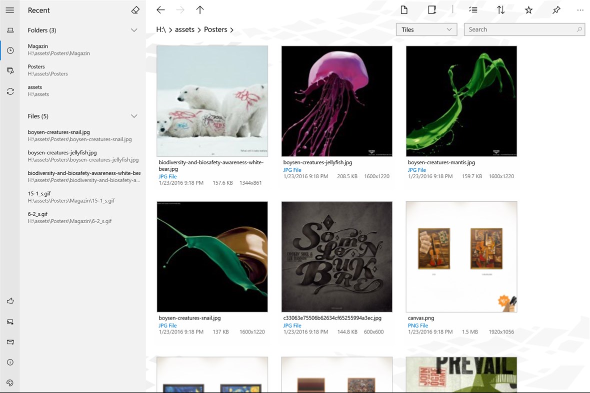Create a new file from the toolbar
The width and height of the screenshot is (590, 393).
(x=404, y=9)
